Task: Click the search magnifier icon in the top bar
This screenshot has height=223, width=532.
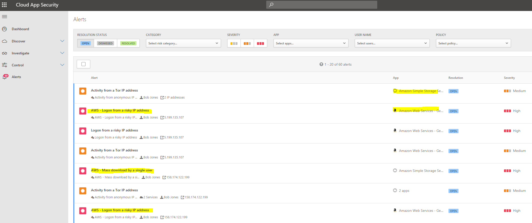Action: tap(271, 5)
